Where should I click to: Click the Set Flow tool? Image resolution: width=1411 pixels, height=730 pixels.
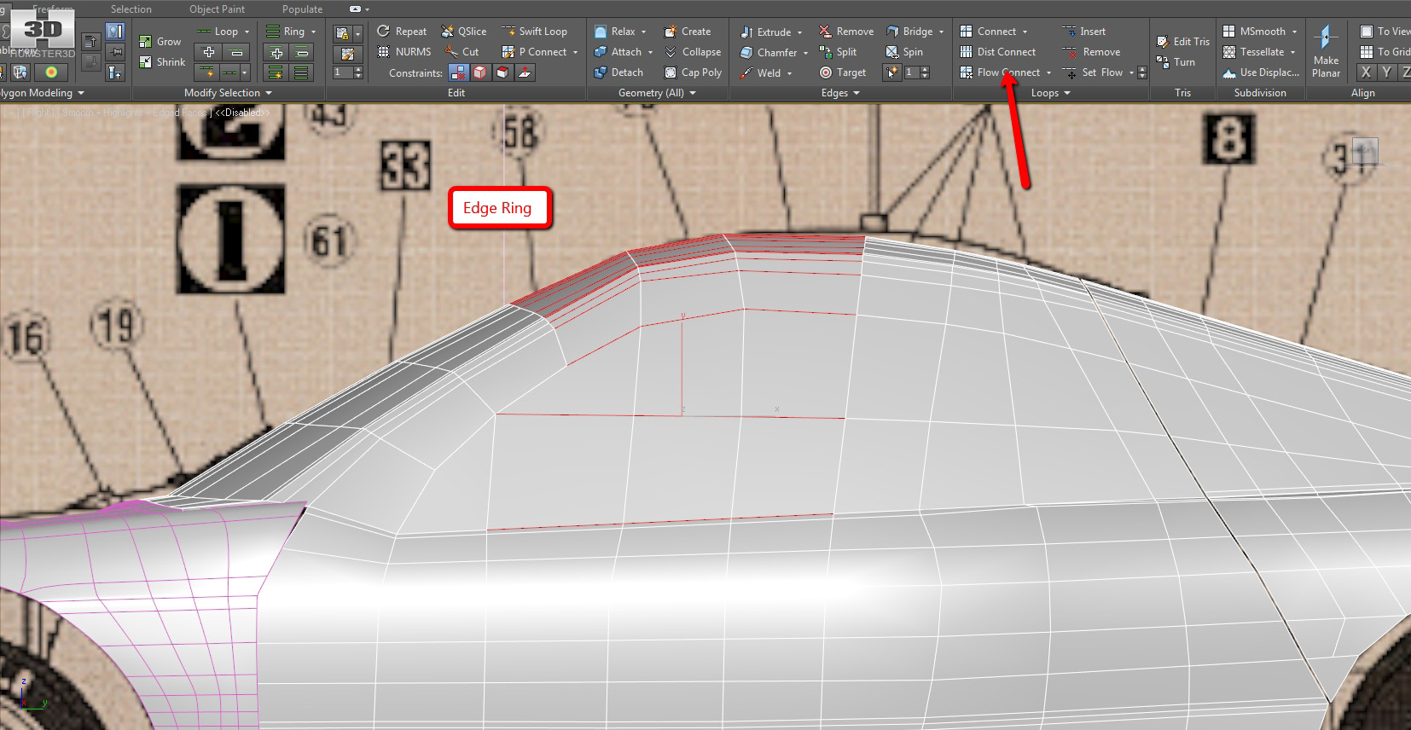tap(1092, 72)
